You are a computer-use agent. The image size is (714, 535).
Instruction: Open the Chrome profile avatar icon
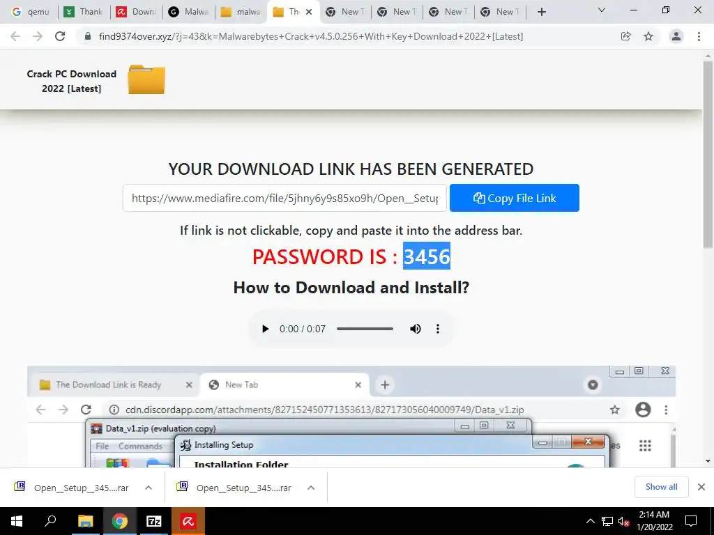click(x=676, y=36)
